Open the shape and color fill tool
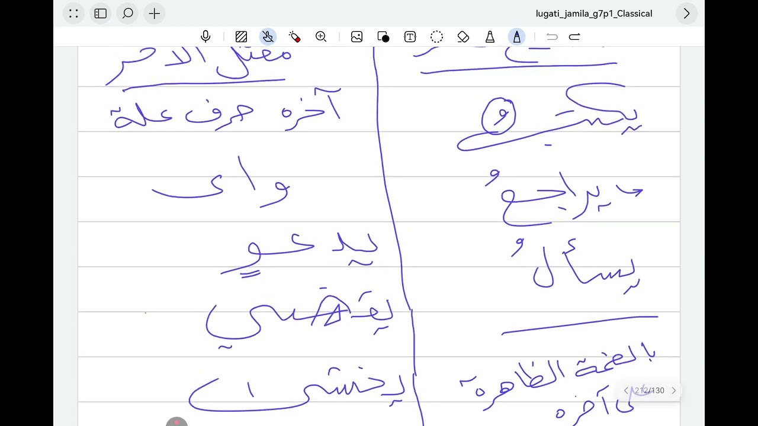758x426 pixels. (383, 37)
